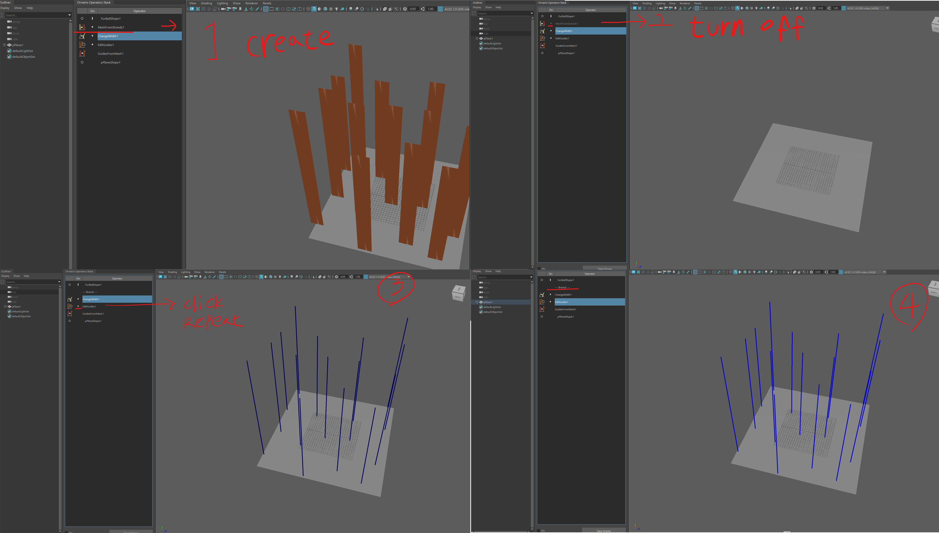Open the Shading menu in the step 1 viewport

[x=206, y=3]
